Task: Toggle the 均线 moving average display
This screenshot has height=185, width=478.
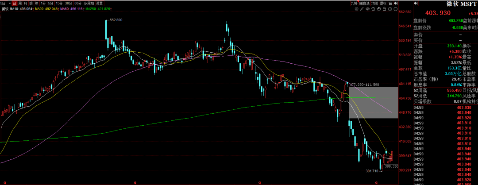Action: (x=374, y=3)
